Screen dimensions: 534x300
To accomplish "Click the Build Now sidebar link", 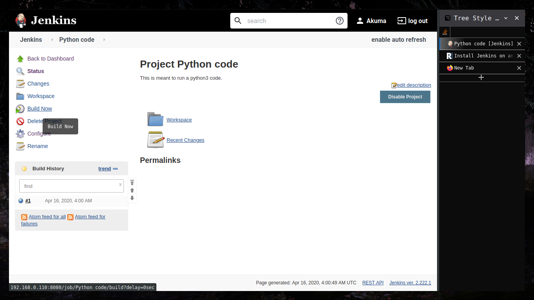I will click(x=39, y=109).
